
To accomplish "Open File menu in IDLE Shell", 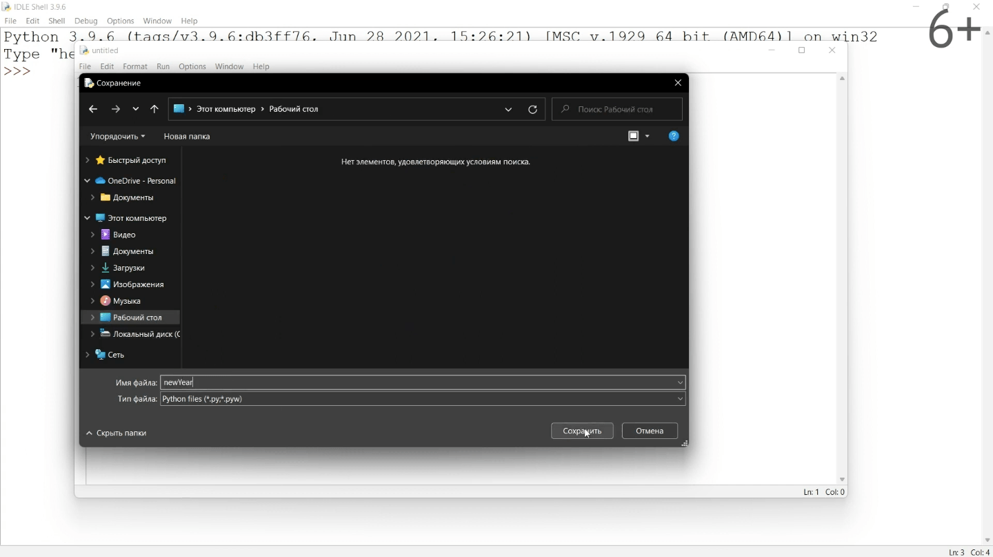I will (x=10, y=21).
